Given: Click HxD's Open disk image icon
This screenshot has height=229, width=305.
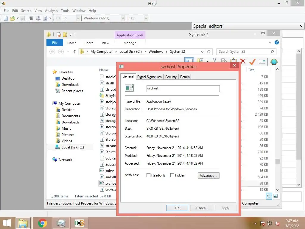Looking at the screenshot, I should point(45,18).
